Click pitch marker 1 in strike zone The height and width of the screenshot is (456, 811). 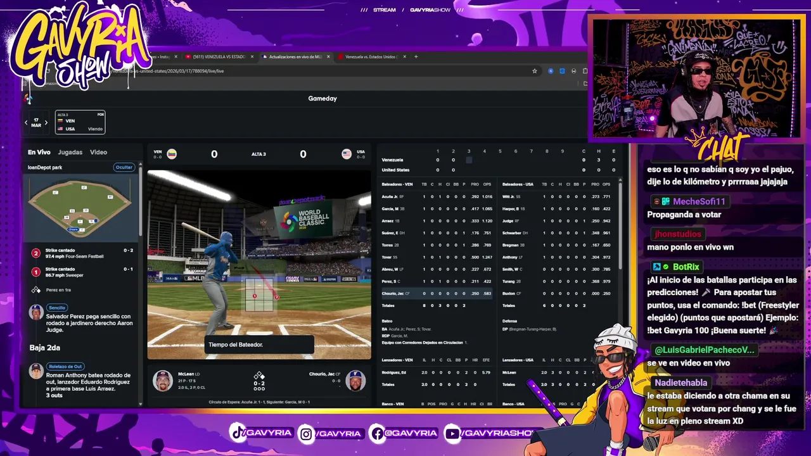(255, 296)
